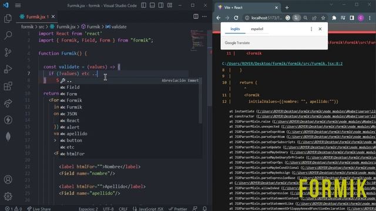Screen dimensions: 376x211
Task: Open the Run and Debug view
Action: click(8, 69)
